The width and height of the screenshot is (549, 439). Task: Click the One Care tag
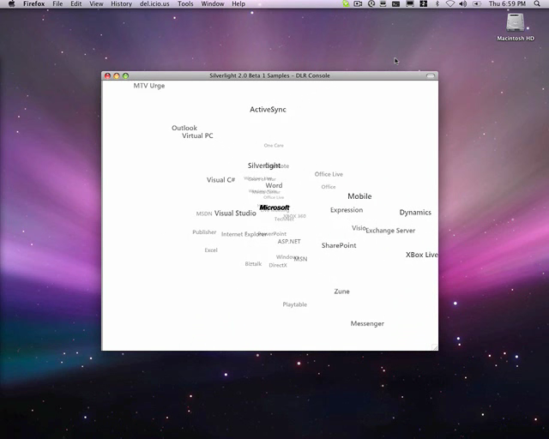tap(274, 145)
